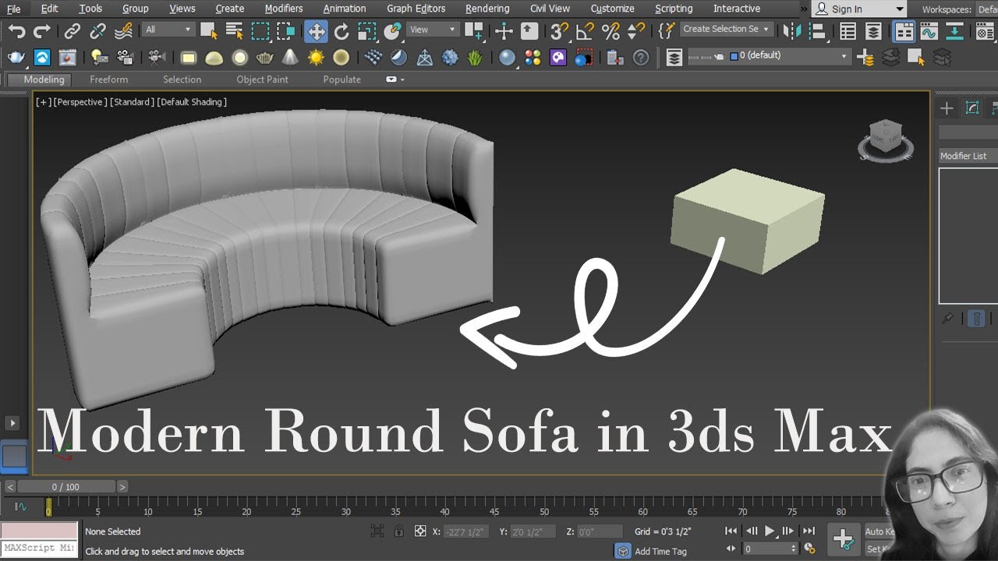Step to next frame button

point(788,531)
